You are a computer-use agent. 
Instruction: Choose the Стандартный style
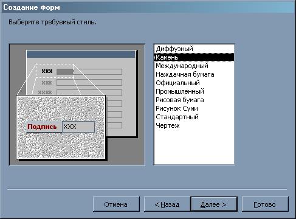(x=194, y=117)
